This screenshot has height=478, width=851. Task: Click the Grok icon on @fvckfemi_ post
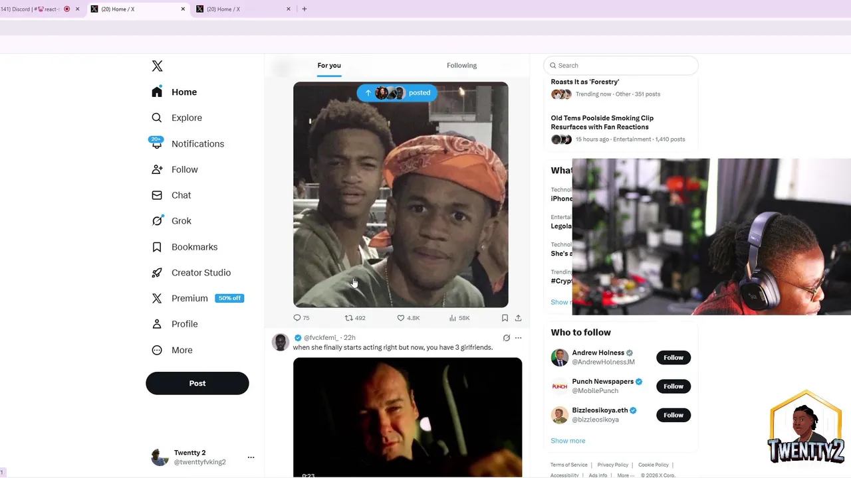506,338
